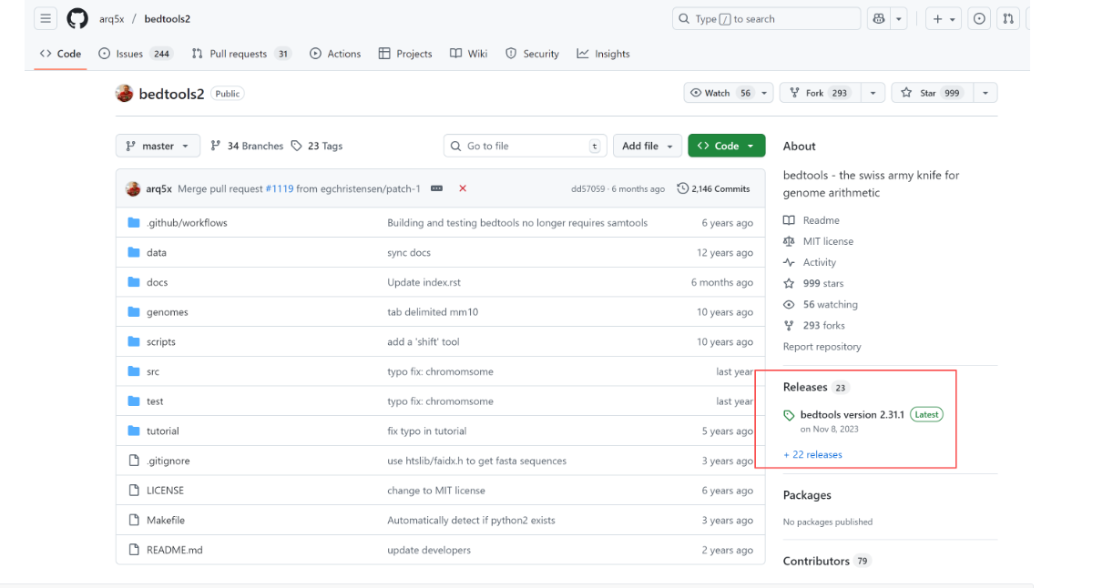This screenshot has width=1113, height=588.
Task: Open commit dd57059 hash
Action: point(587,189)
